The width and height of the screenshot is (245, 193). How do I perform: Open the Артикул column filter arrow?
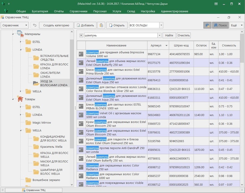pos(166,45)
